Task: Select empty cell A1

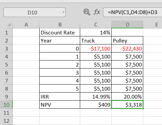Action: [x=26, y=32]
